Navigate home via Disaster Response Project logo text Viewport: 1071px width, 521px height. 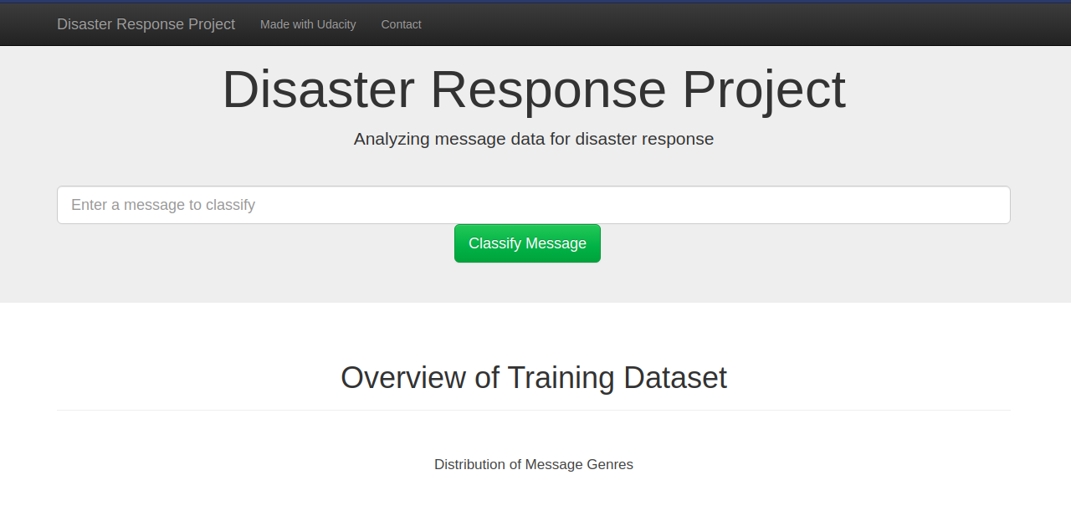(146, 24)
